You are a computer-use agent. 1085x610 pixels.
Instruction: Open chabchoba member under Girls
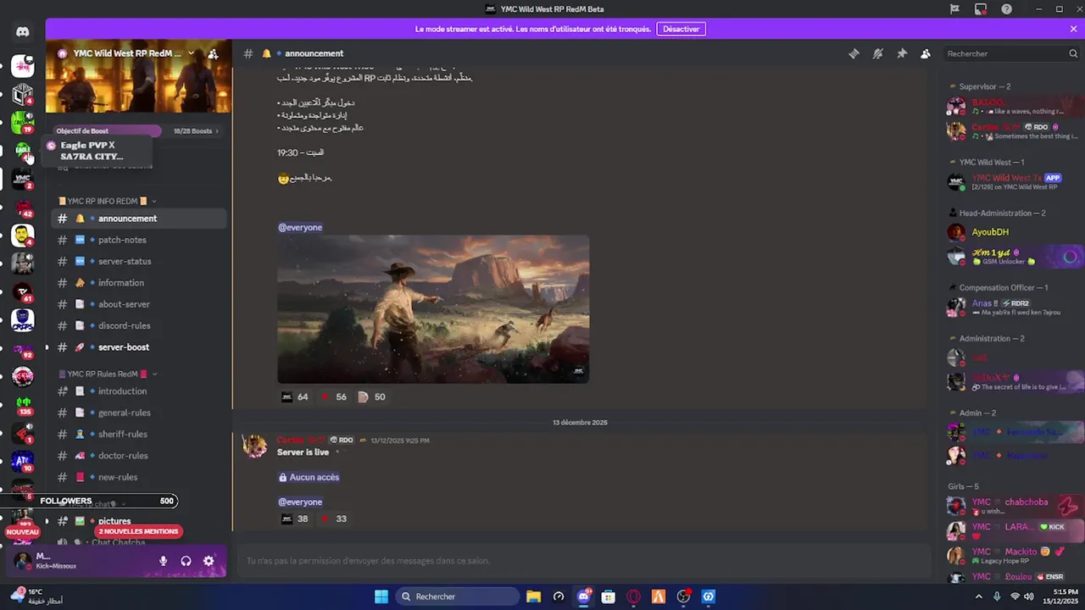tap(1015, 506)
